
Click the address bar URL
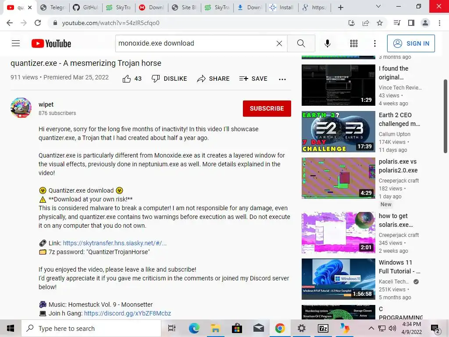[x=110, y=23]
